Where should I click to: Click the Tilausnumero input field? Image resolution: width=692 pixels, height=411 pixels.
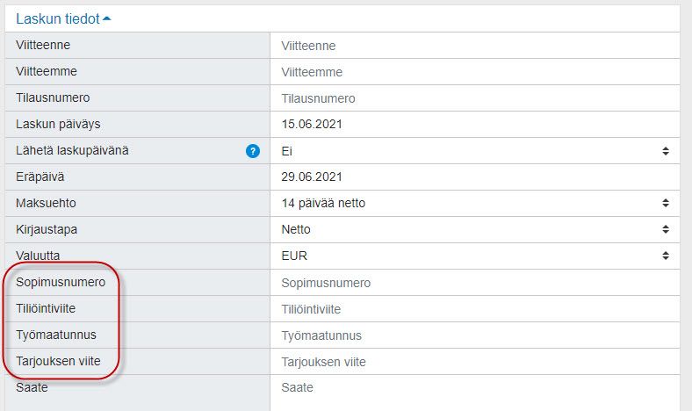[474, 98]
